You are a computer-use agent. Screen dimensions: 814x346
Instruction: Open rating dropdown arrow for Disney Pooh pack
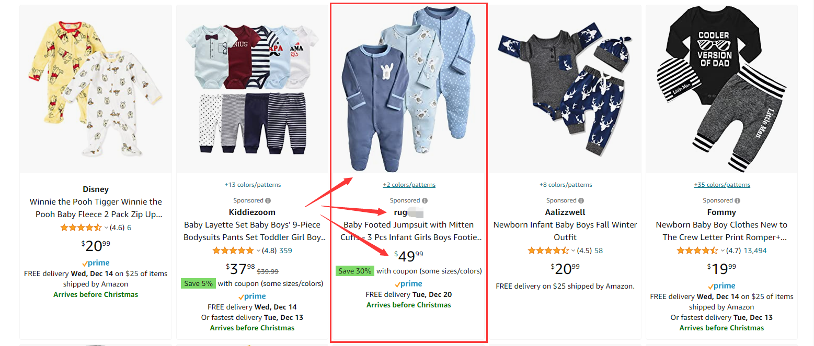click(106, 228)
